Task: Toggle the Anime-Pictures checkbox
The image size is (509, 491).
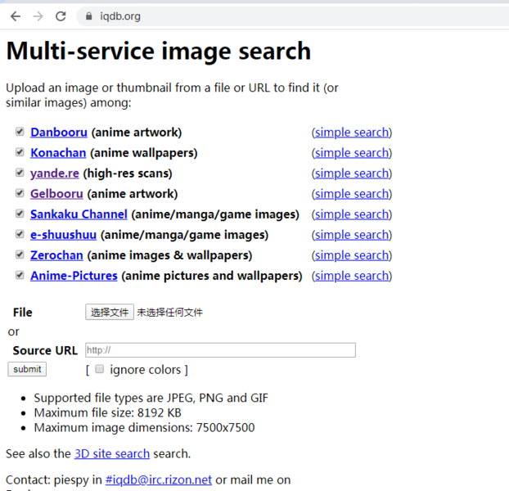Action: pyautogui.click(x=20, y=275)
